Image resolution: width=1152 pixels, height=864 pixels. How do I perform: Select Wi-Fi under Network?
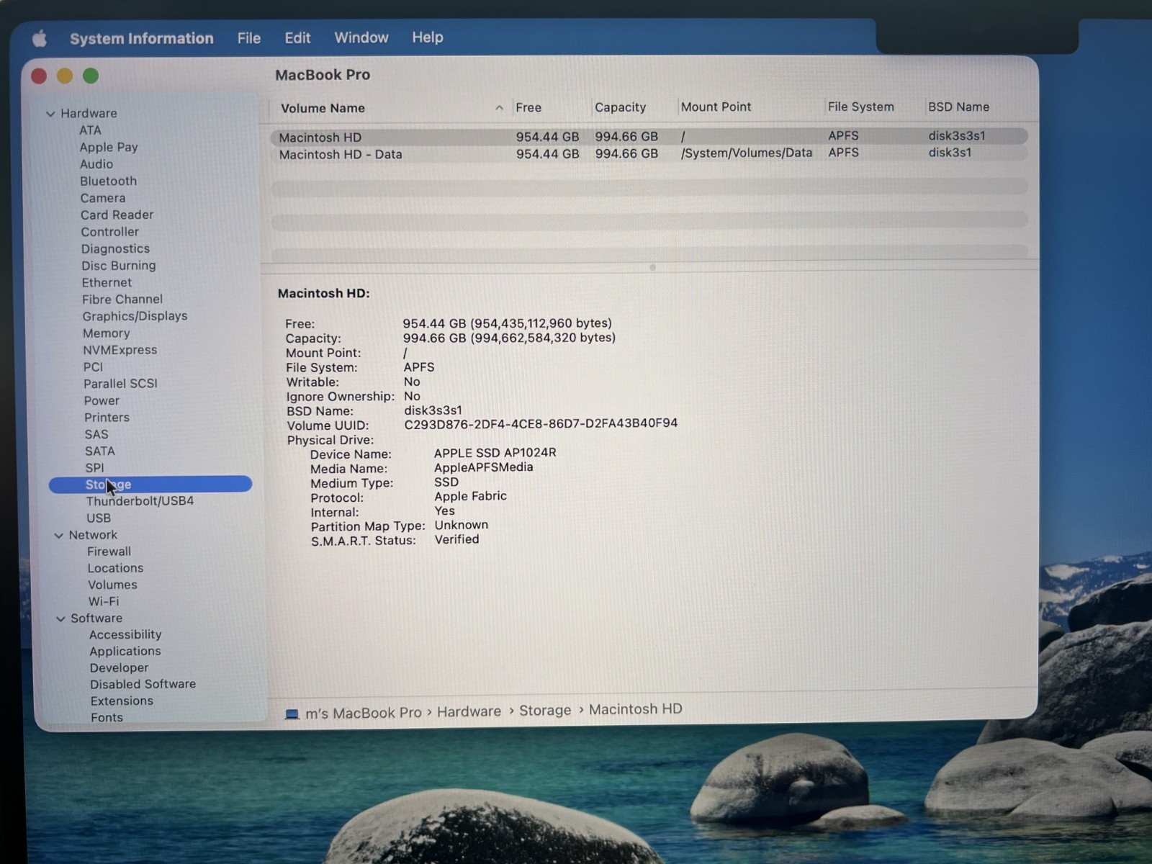tap(104, 602)
